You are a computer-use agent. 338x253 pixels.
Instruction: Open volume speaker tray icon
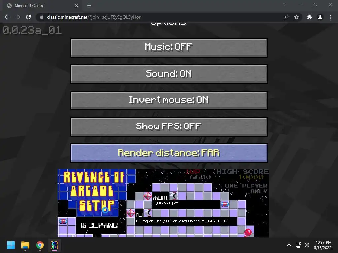(x=306, y=245)
